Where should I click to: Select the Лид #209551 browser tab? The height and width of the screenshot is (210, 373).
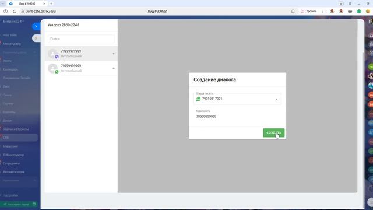pyautogui.click(x=27, y=3)
